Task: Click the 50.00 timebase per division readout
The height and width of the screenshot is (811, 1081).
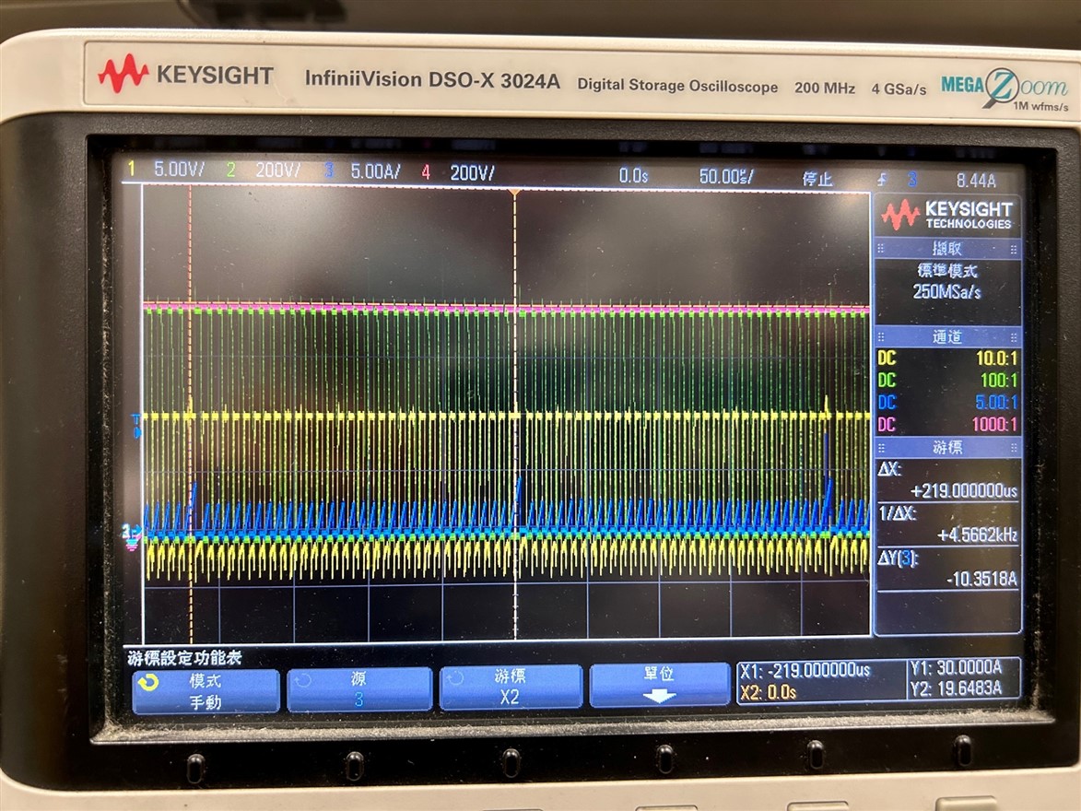Action: tap(726, 177)
